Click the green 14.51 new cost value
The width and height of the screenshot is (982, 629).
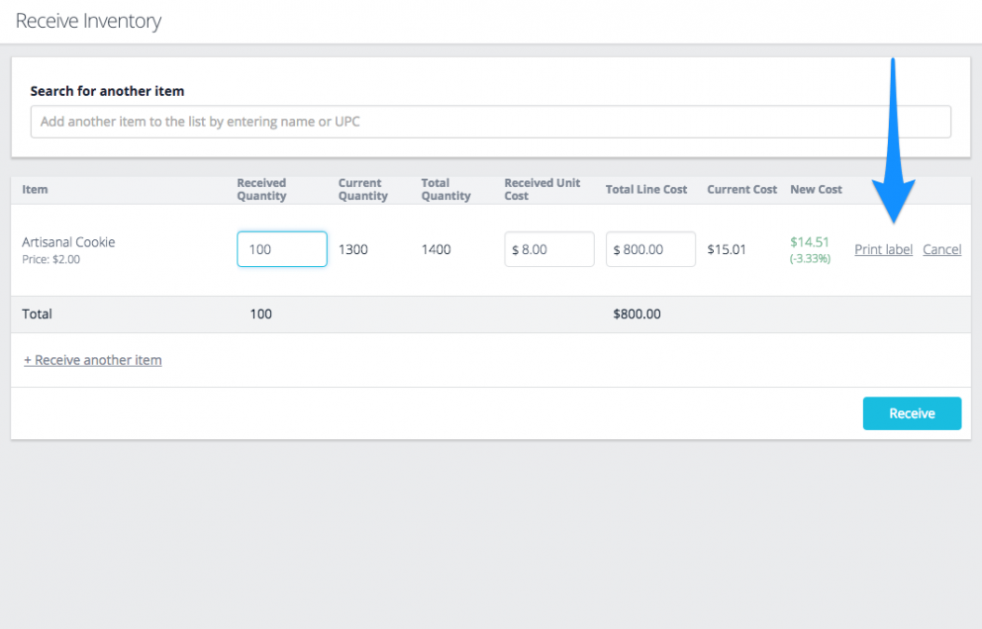tap(810, 241)
